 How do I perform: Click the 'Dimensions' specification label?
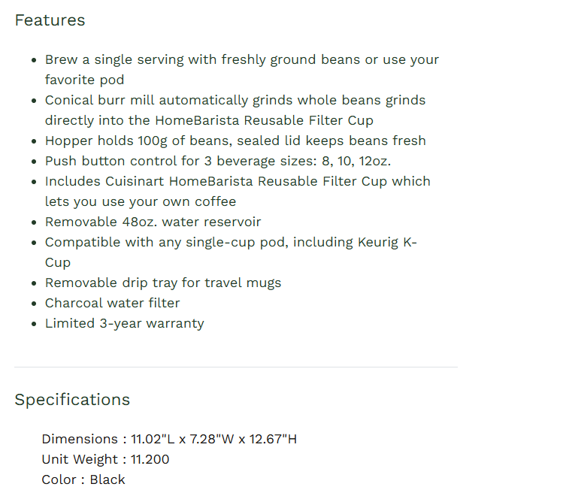[79, 440]
